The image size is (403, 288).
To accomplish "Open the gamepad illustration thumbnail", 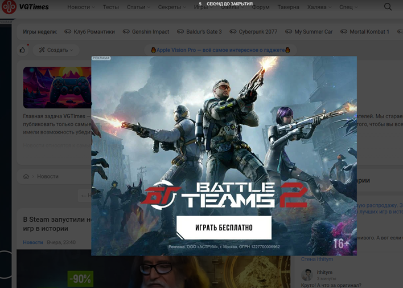I will tap(57, 88).
